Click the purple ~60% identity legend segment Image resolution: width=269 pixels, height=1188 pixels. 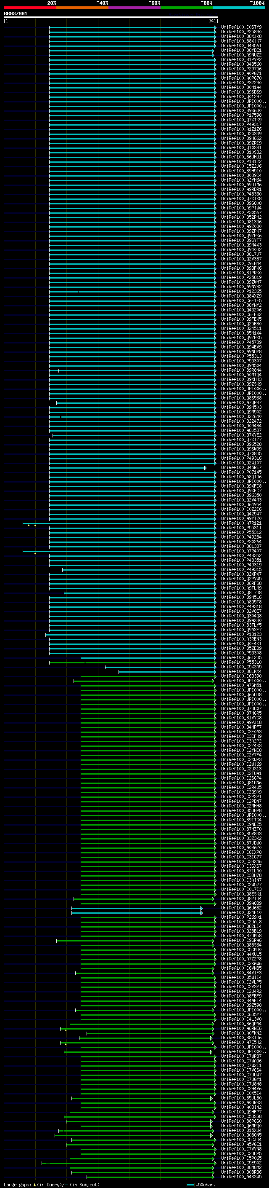(134, 8)
